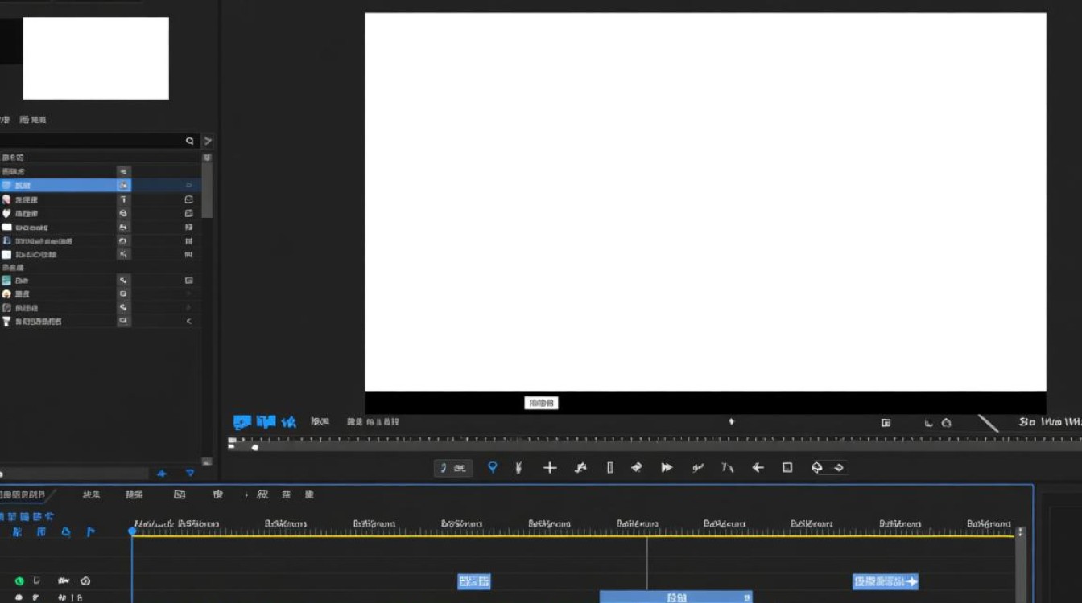Screen dimensions: 1082x603
Task: Toggle the green dot on the timeline track header
Action: click(19, 581)
